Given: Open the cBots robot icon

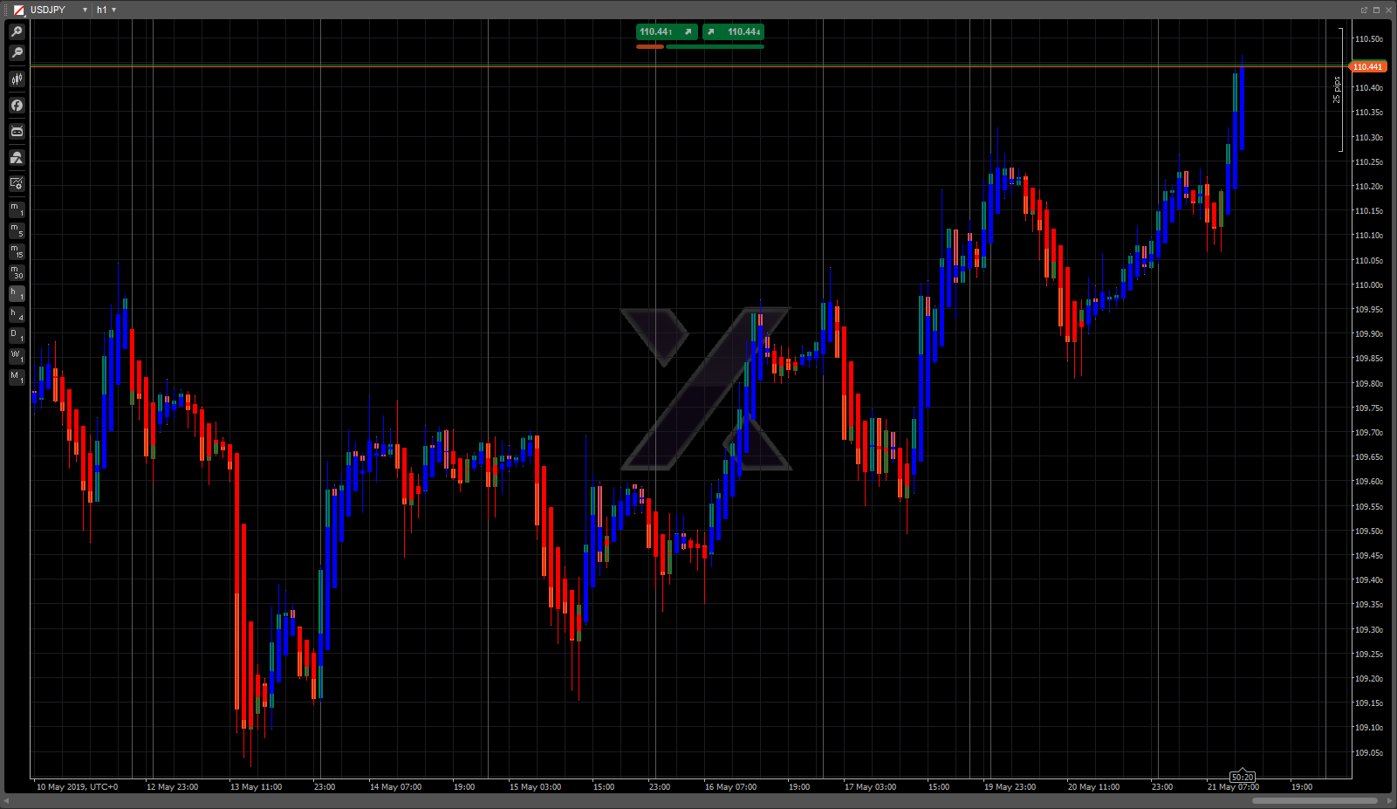Looking at the screenshot, I should (17, 132).
